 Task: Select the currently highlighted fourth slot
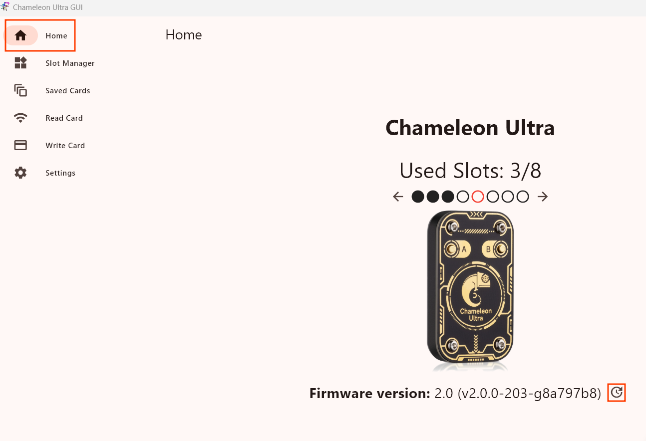tap(477, 197)
